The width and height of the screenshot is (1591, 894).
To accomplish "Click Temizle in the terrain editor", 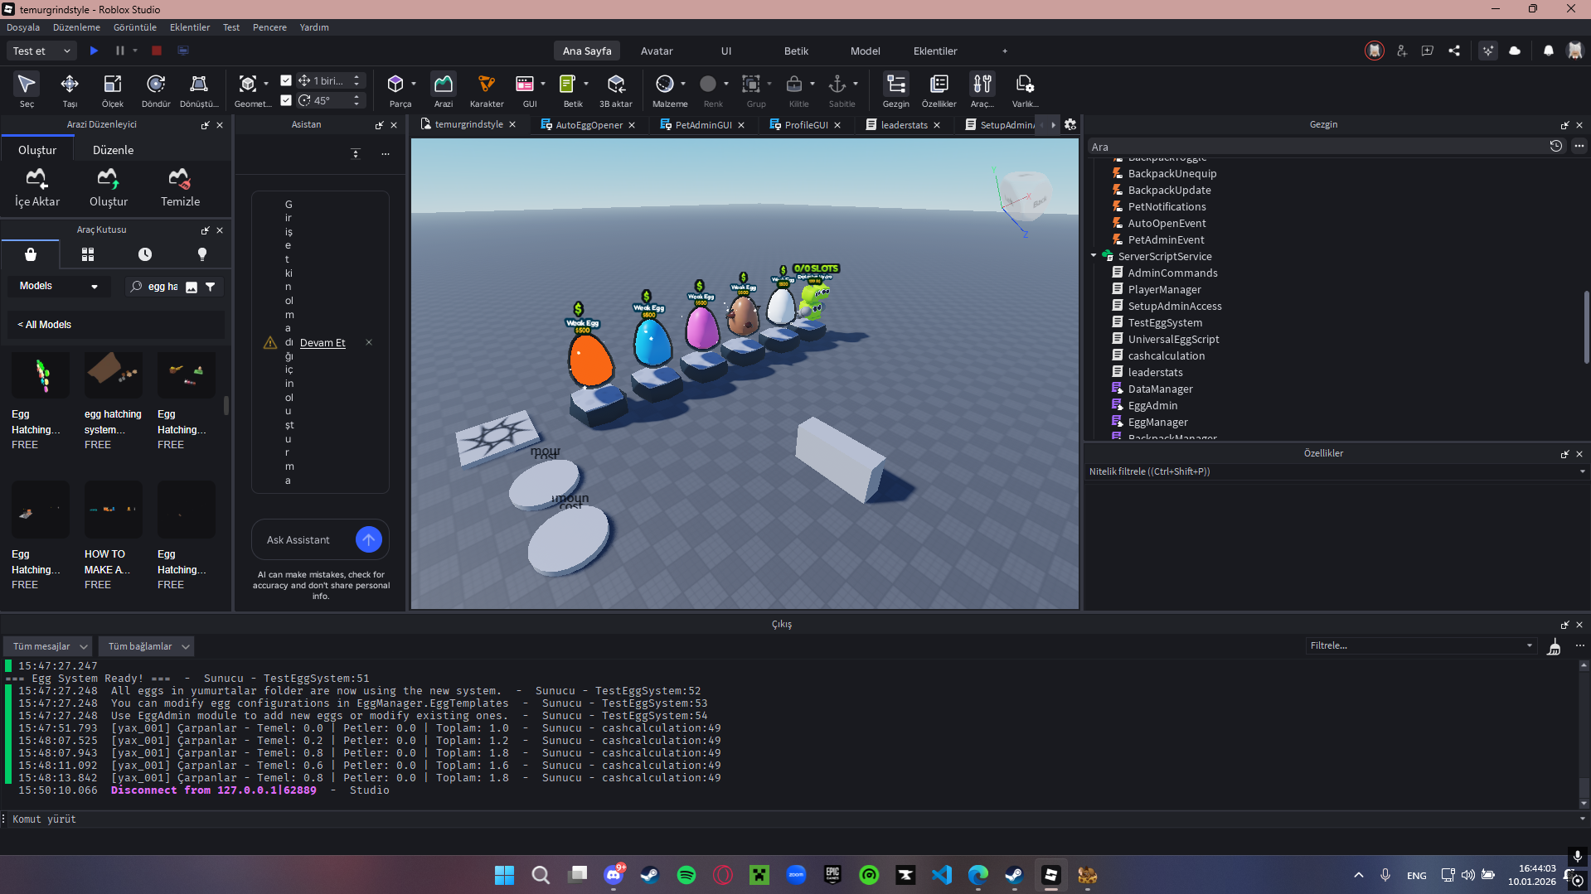I will [180, 187].
